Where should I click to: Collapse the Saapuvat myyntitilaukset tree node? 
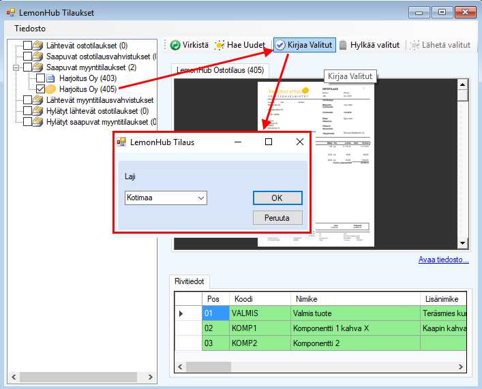pos(16,67)
